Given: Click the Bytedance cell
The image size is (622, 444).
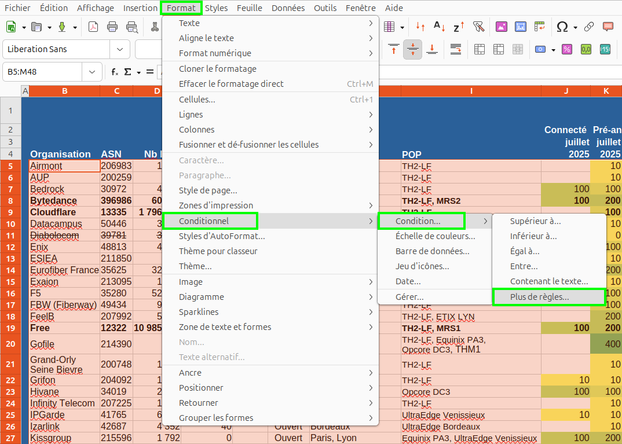Looking at the screenshot, I should coord(65,201).
